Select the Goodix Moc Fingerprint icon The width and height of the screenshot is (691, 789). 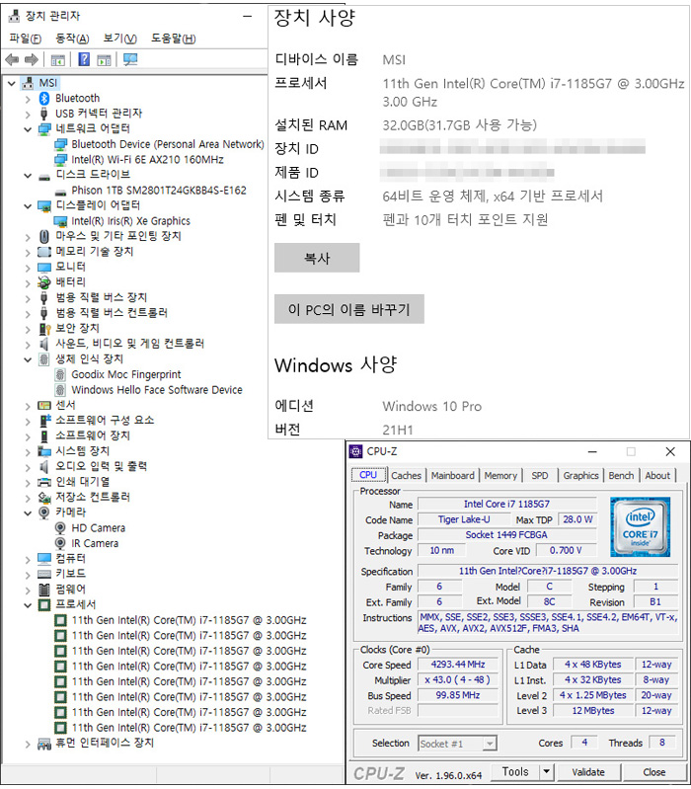[60, 375]
